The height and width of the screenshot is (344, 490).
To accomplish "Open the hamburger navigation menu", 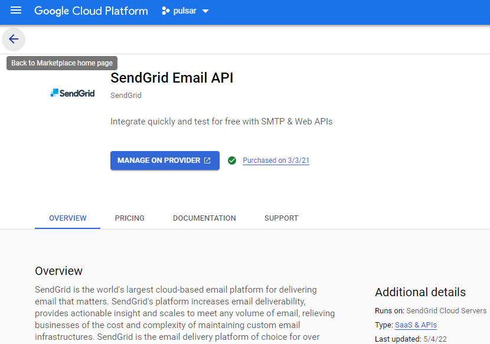I will click(x=16, y=11).
